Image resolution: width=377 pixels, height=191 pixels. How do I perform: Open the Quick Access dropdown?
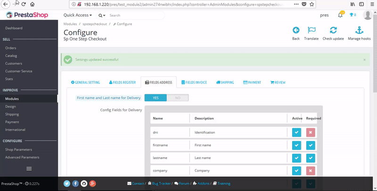point(78,15)
